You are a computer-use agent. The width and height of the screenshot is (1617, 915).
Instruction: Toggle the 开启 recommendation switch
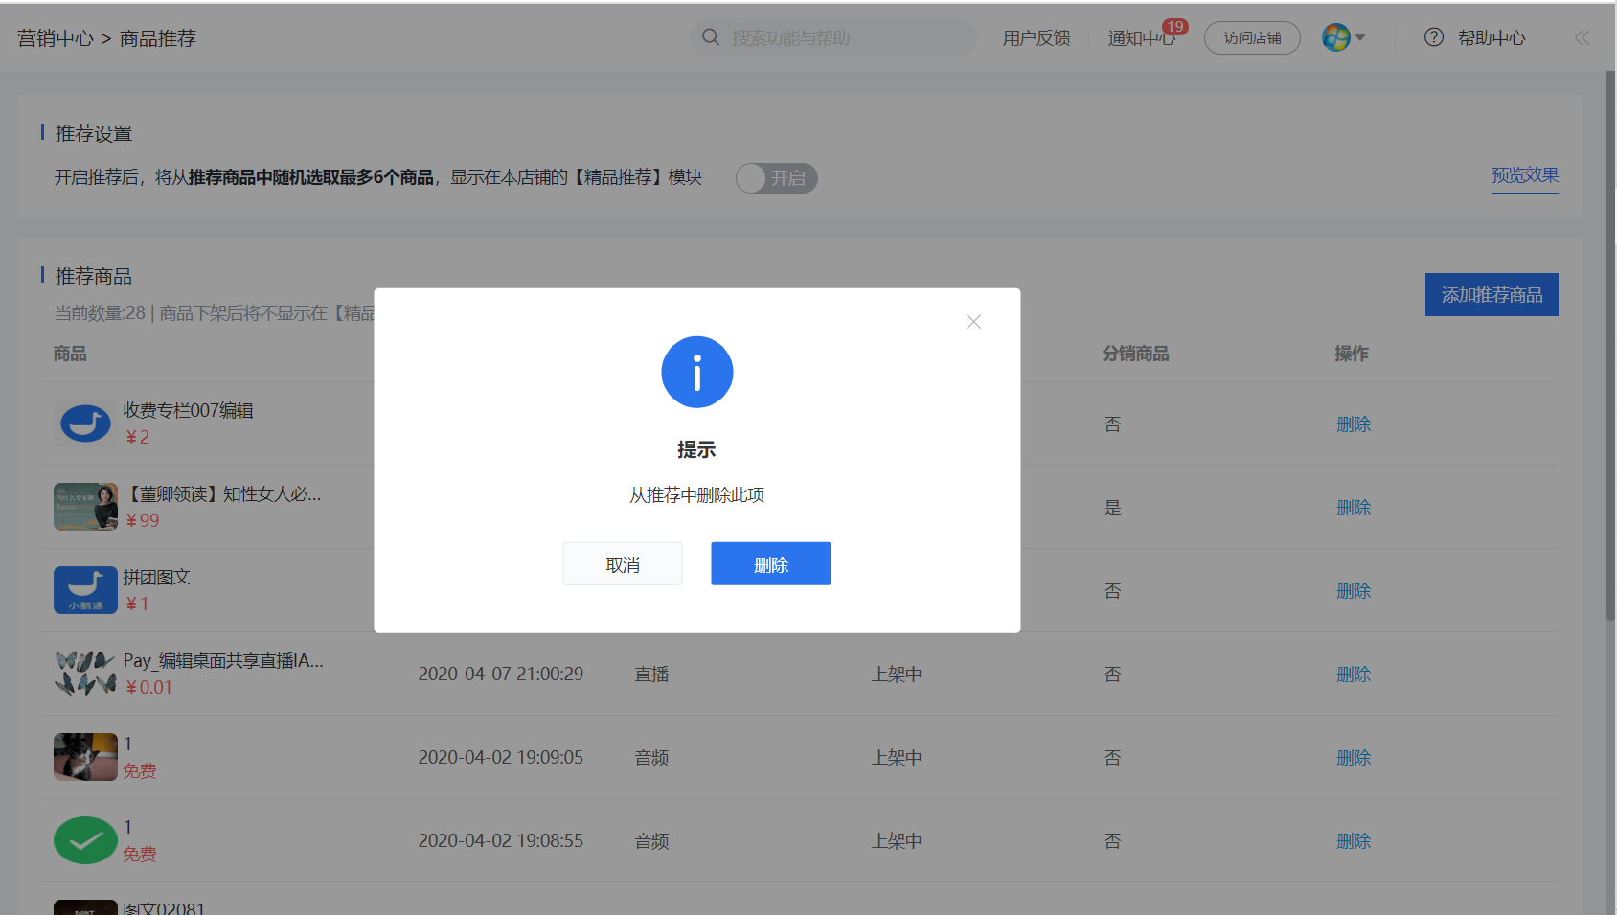pyautogui.click(x=777, y=178)
